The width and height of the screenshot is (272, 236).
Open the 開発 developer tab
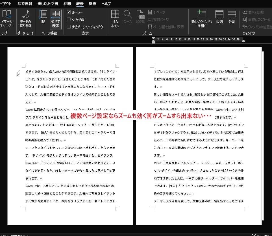[92, 4]
